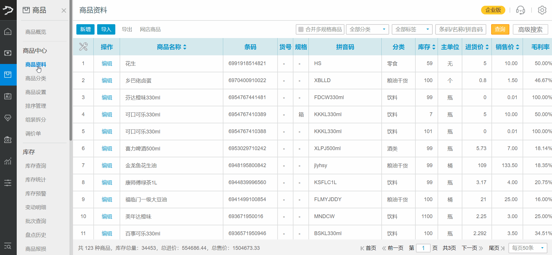Open 库存查询 in the side menu

[x=36, y=166]
